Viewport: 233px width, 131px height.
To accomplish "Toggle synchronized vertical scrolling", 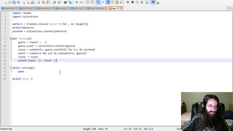I will point(87,2).
